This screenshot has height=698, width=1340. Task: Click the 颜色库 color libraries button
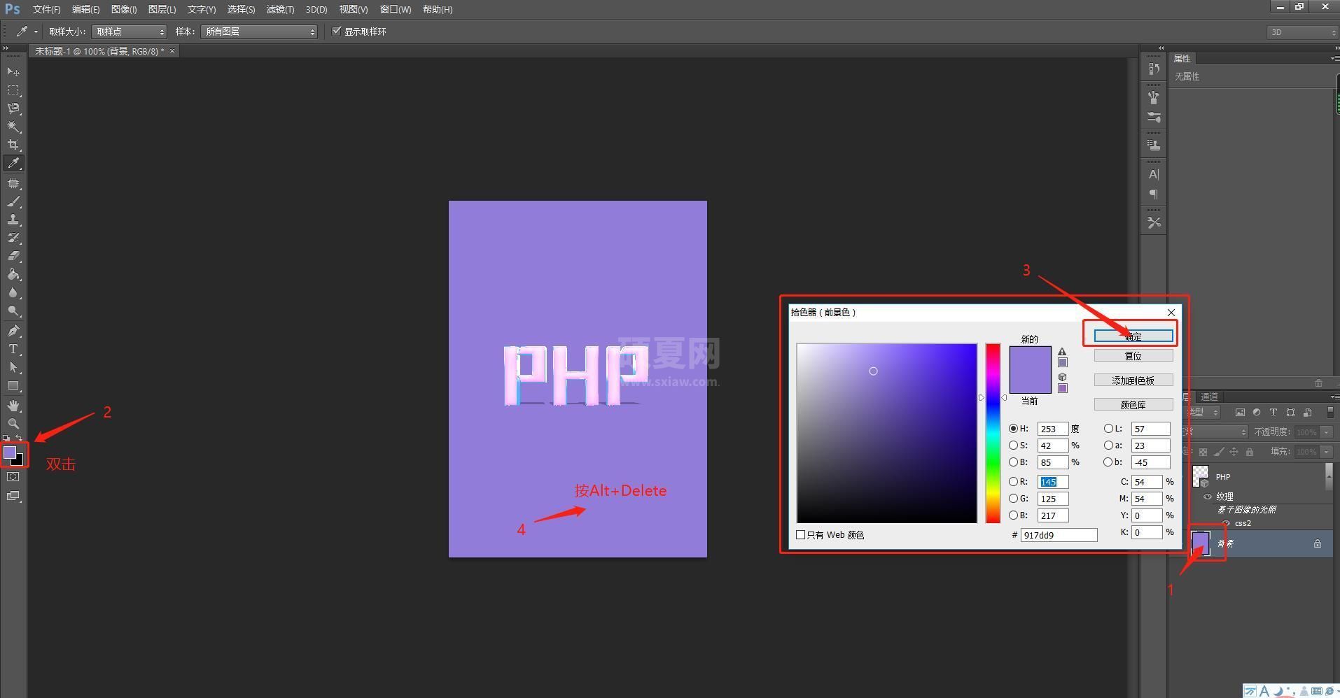pos(1133,405)
